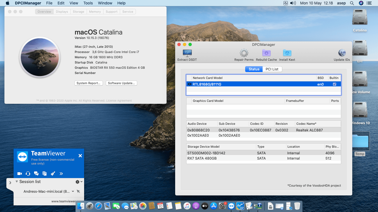Screen dimensions: 378x212
Task: Open the TeamViewer chat bubbles
Action: (x=36, y=174)
